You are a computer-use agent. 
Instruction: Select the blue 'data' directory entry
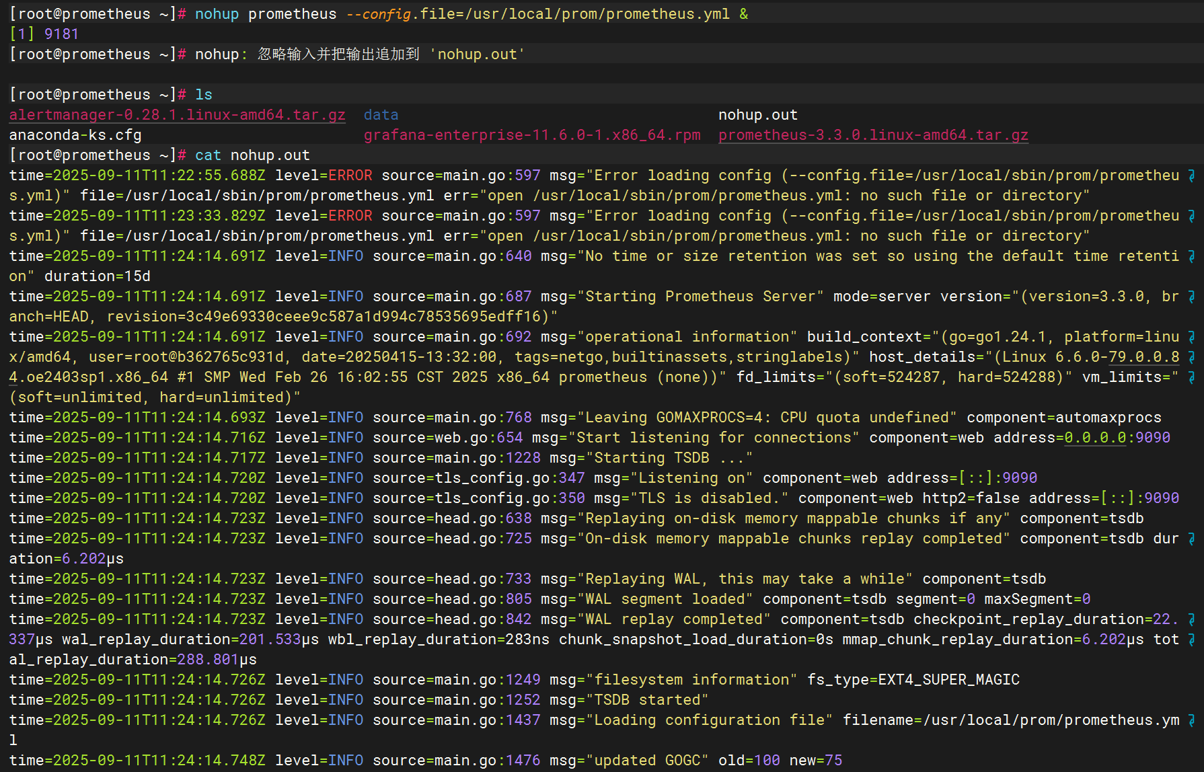[x=381, y=115]
